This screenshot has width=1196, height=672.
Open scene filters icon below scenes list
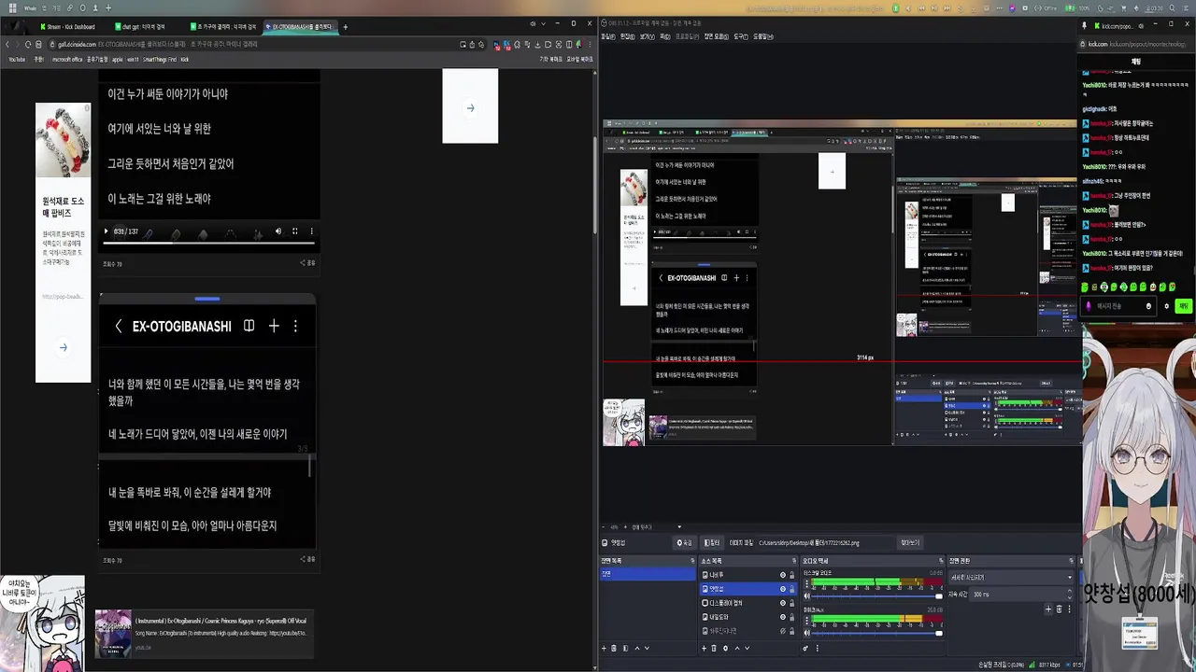[625, 648]
